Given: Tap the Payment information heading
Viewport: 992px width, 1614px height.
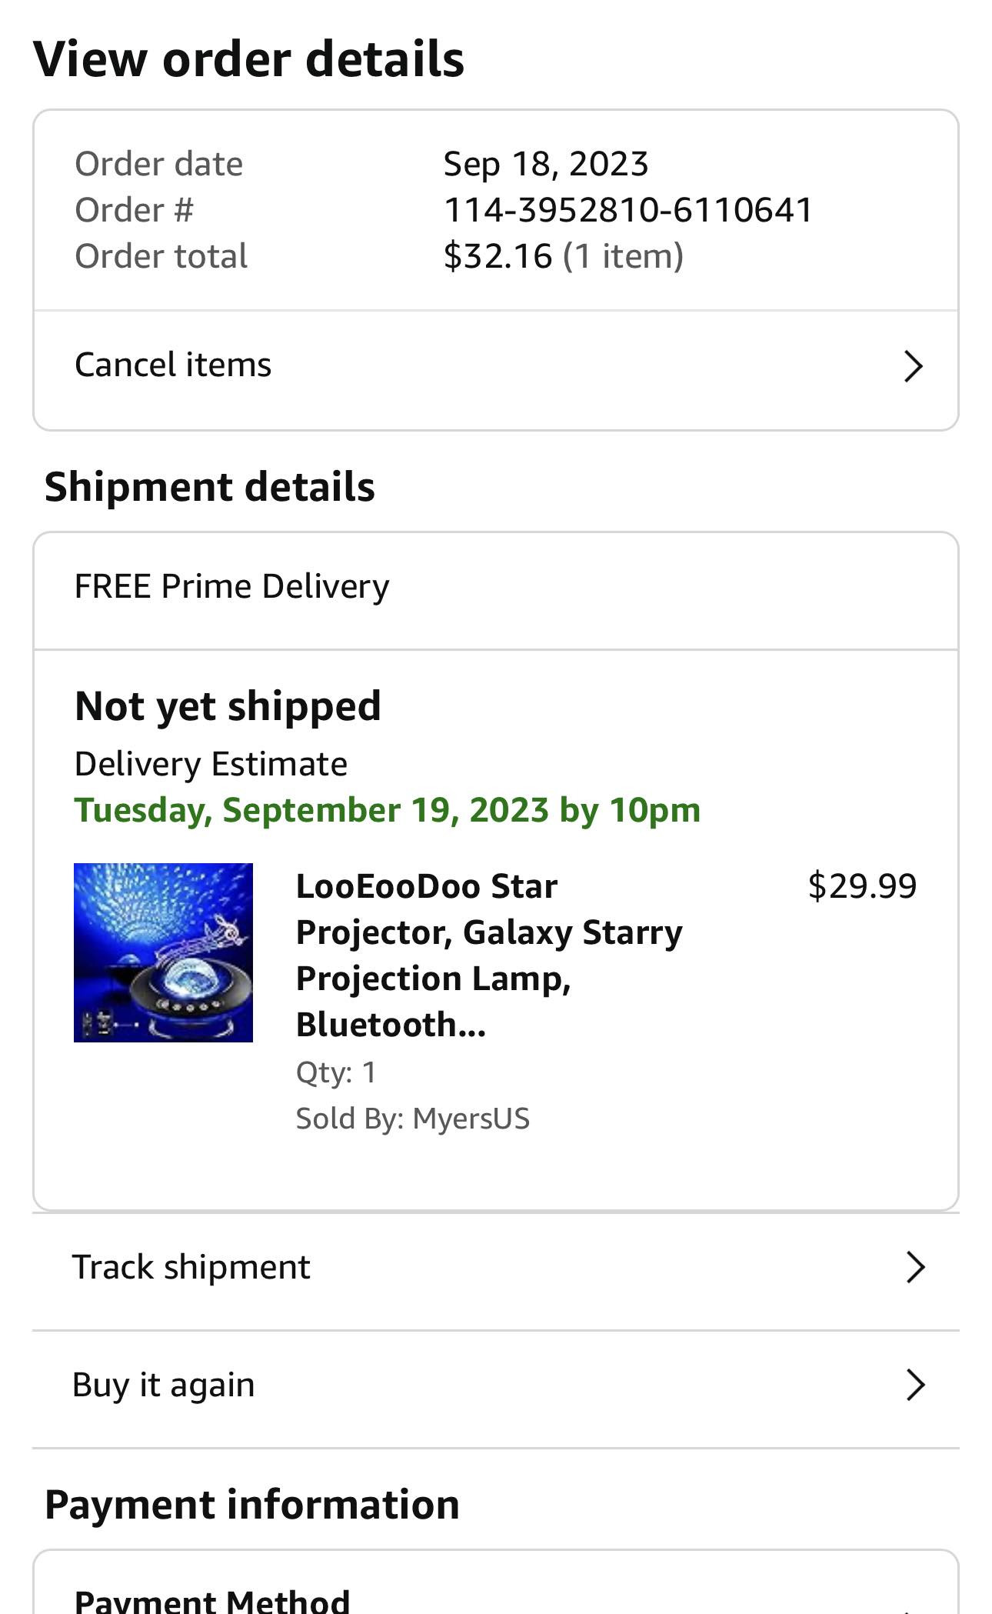Looking at the screenshot, I should coord(252,1505).
